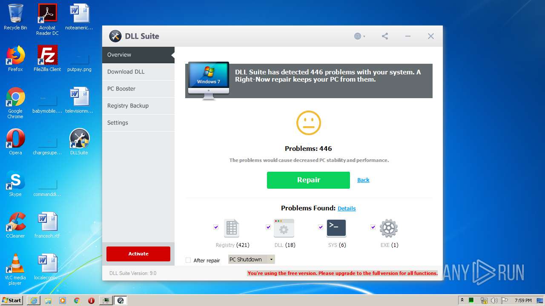Select the Opera desktop shortcut

tap(15, 142)
